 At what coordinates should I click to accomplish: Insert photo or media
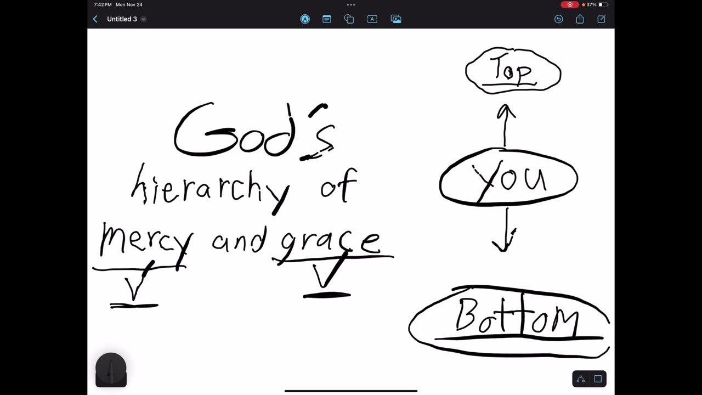396,19
